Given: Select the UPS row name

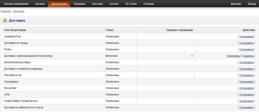Looking at the screenshot, I should (x=7, y=95).
